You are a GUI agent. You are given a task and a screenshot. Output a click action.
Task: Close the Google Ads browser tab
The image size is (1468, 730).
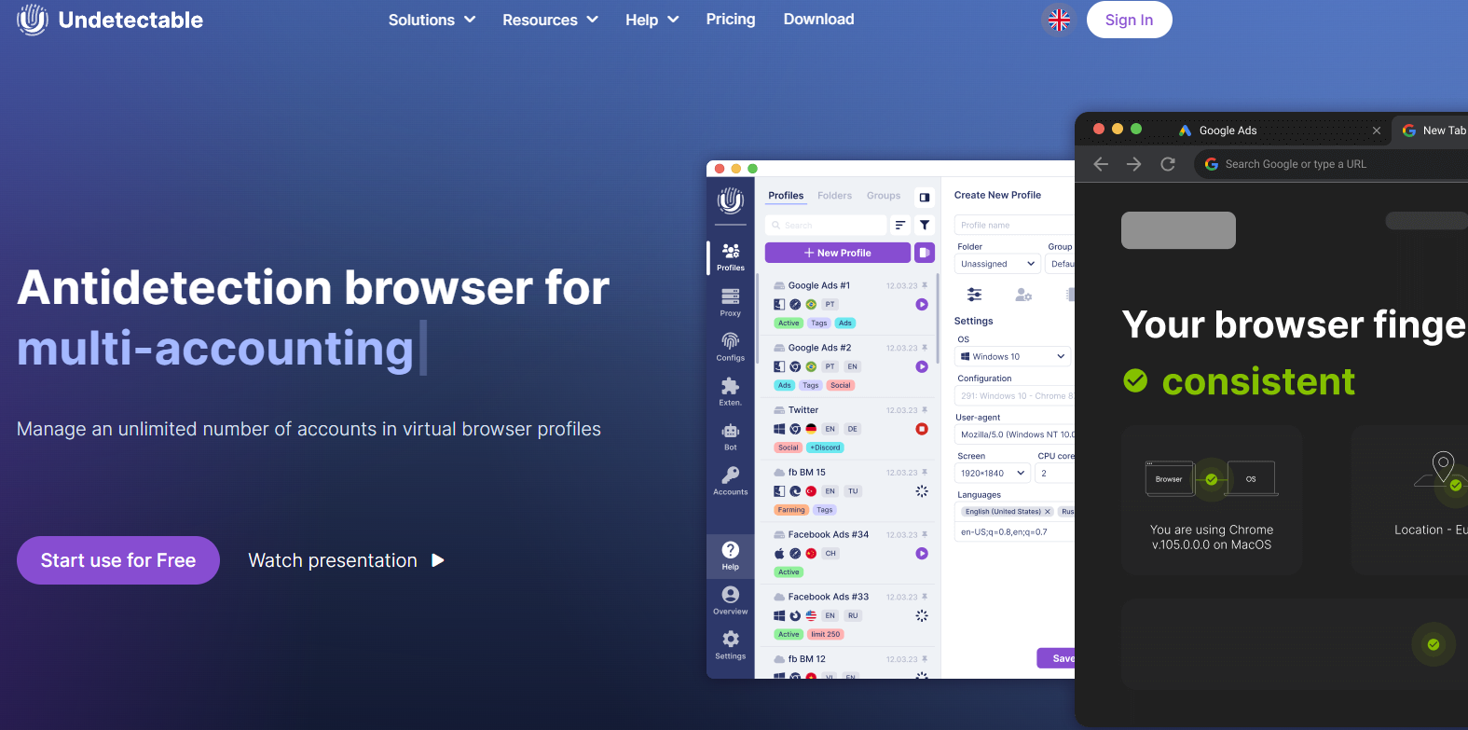(x=1377, y=131)
